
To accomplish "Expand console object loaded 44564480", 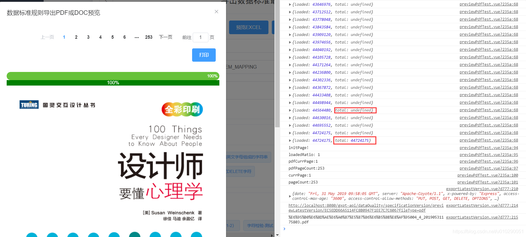I will pos(290,110).
